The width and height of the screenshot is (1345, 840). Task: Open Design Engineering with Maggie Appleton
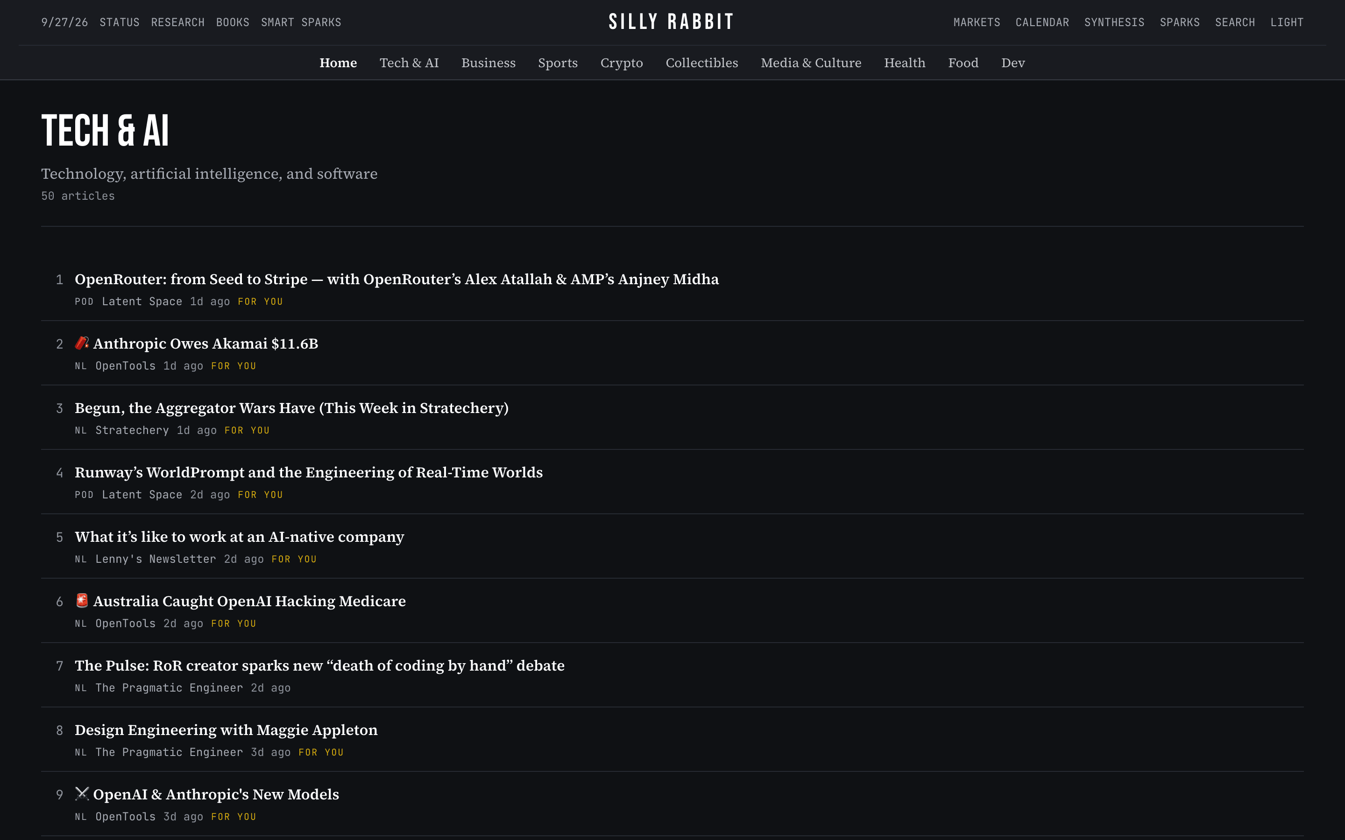click(226, 730)
